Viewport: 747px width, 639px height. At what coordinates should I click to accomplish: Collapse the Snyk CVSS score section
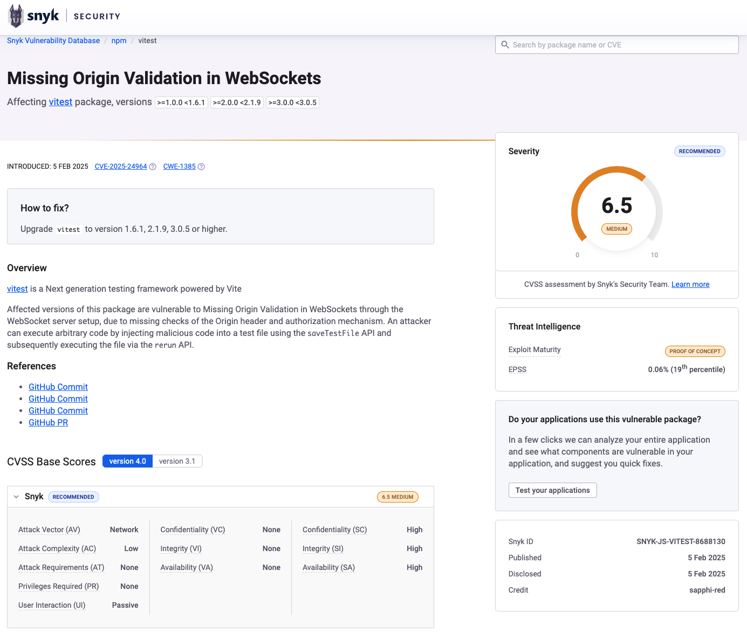pyautogui.click(x=16, y=497)
